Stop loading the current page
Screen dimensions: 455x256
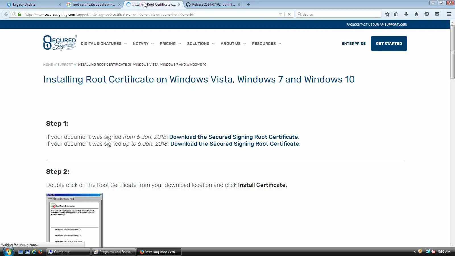(289, 14)
